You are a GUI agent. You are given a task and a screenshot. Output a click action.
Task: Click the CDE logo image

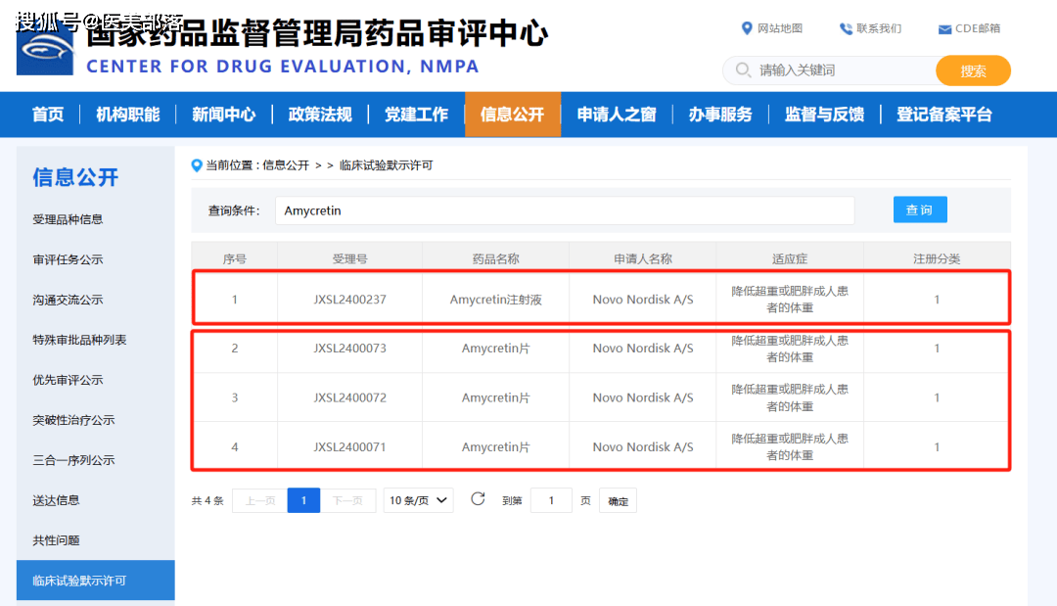[44, 49]
